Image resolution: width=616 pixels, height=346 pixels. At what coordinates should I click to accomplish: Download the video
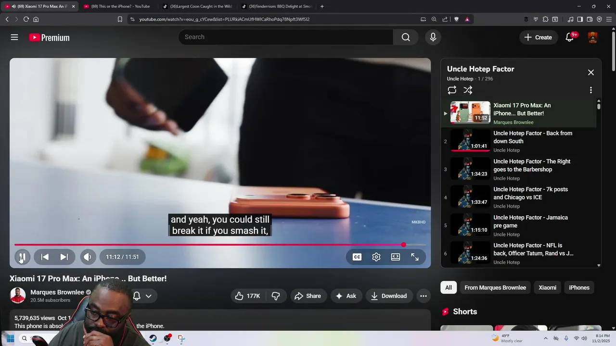click(x=389, y=296)
